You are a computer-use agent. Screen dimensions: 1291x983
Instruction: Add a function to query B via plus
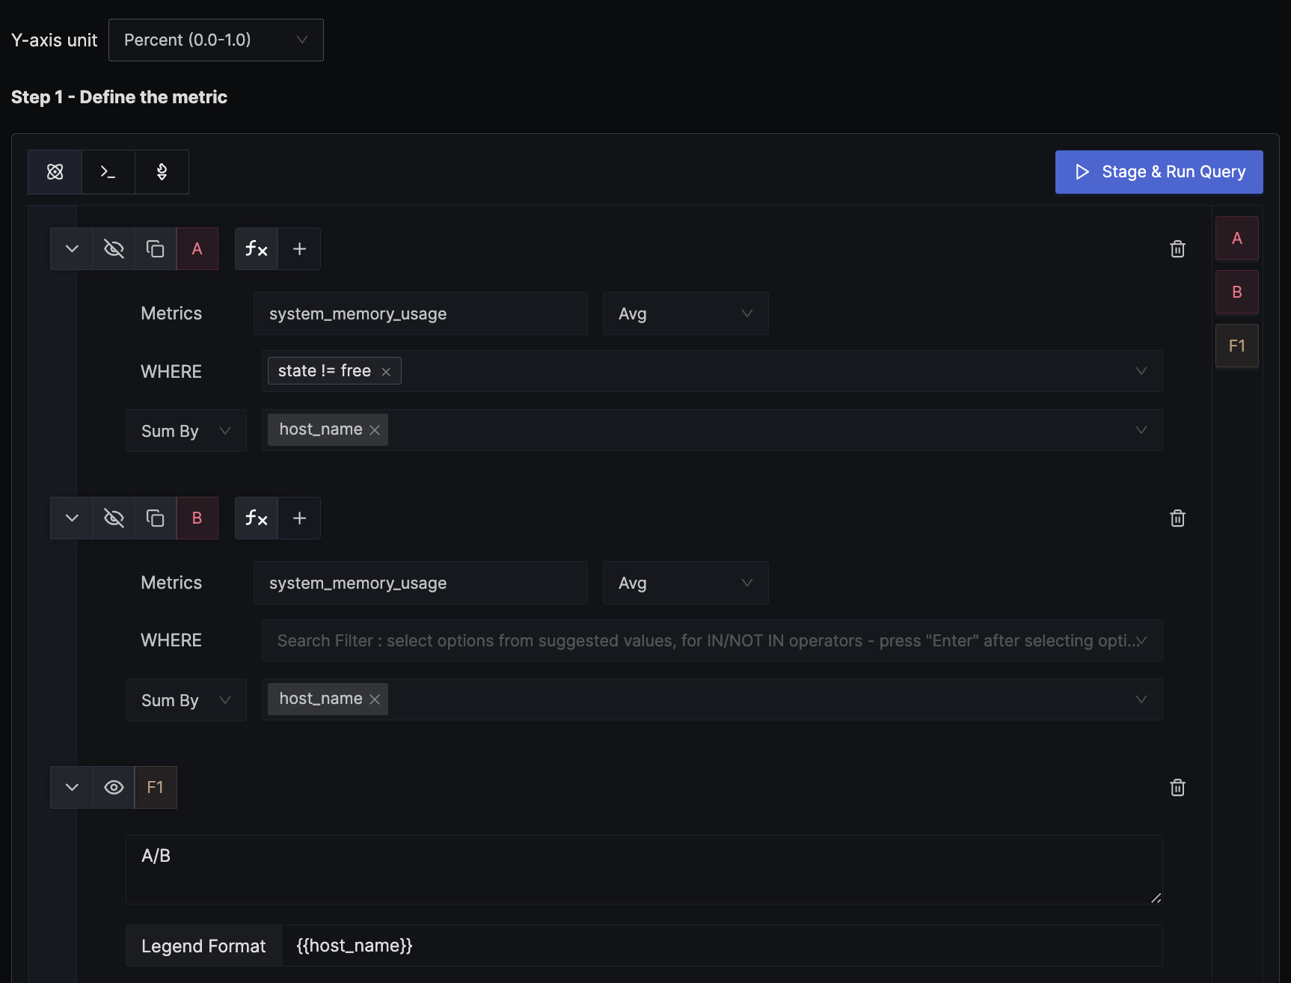point(299,518)
